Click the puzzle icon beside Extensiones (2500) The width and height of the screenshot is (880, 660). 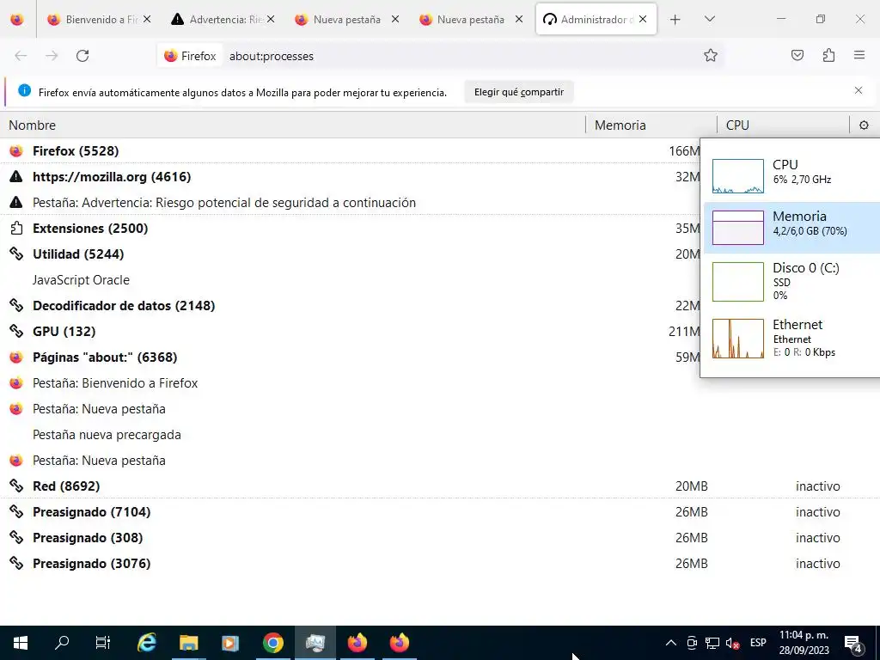[x=16, y=228]
